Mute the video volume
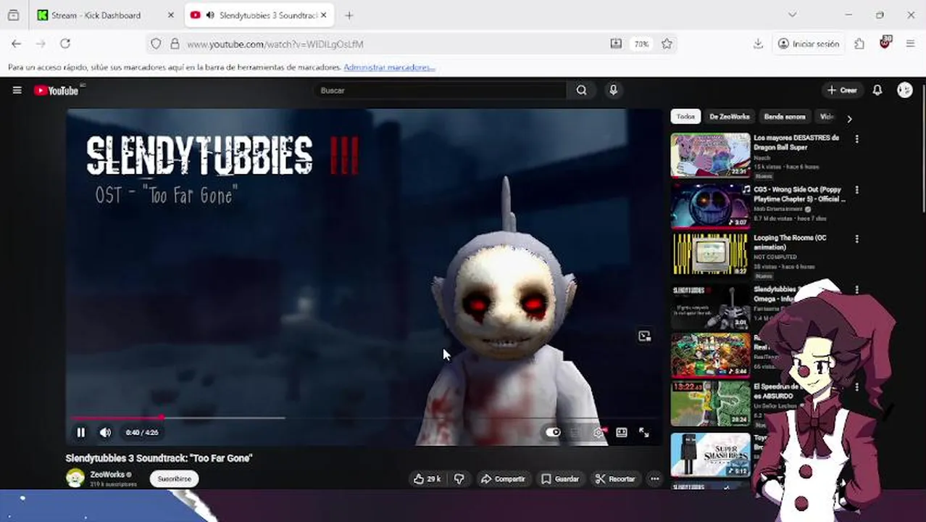This screenshot has width=926, height=522. click(105, 433)
